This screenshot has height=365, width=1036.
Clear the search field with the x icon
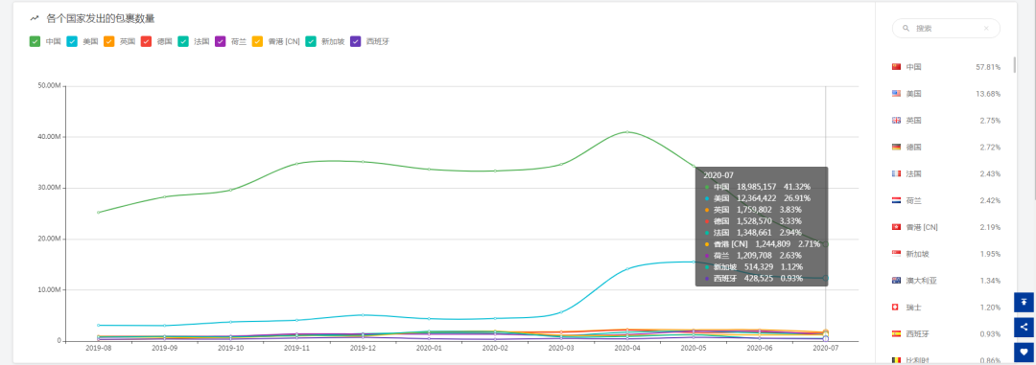coord(986,29)
